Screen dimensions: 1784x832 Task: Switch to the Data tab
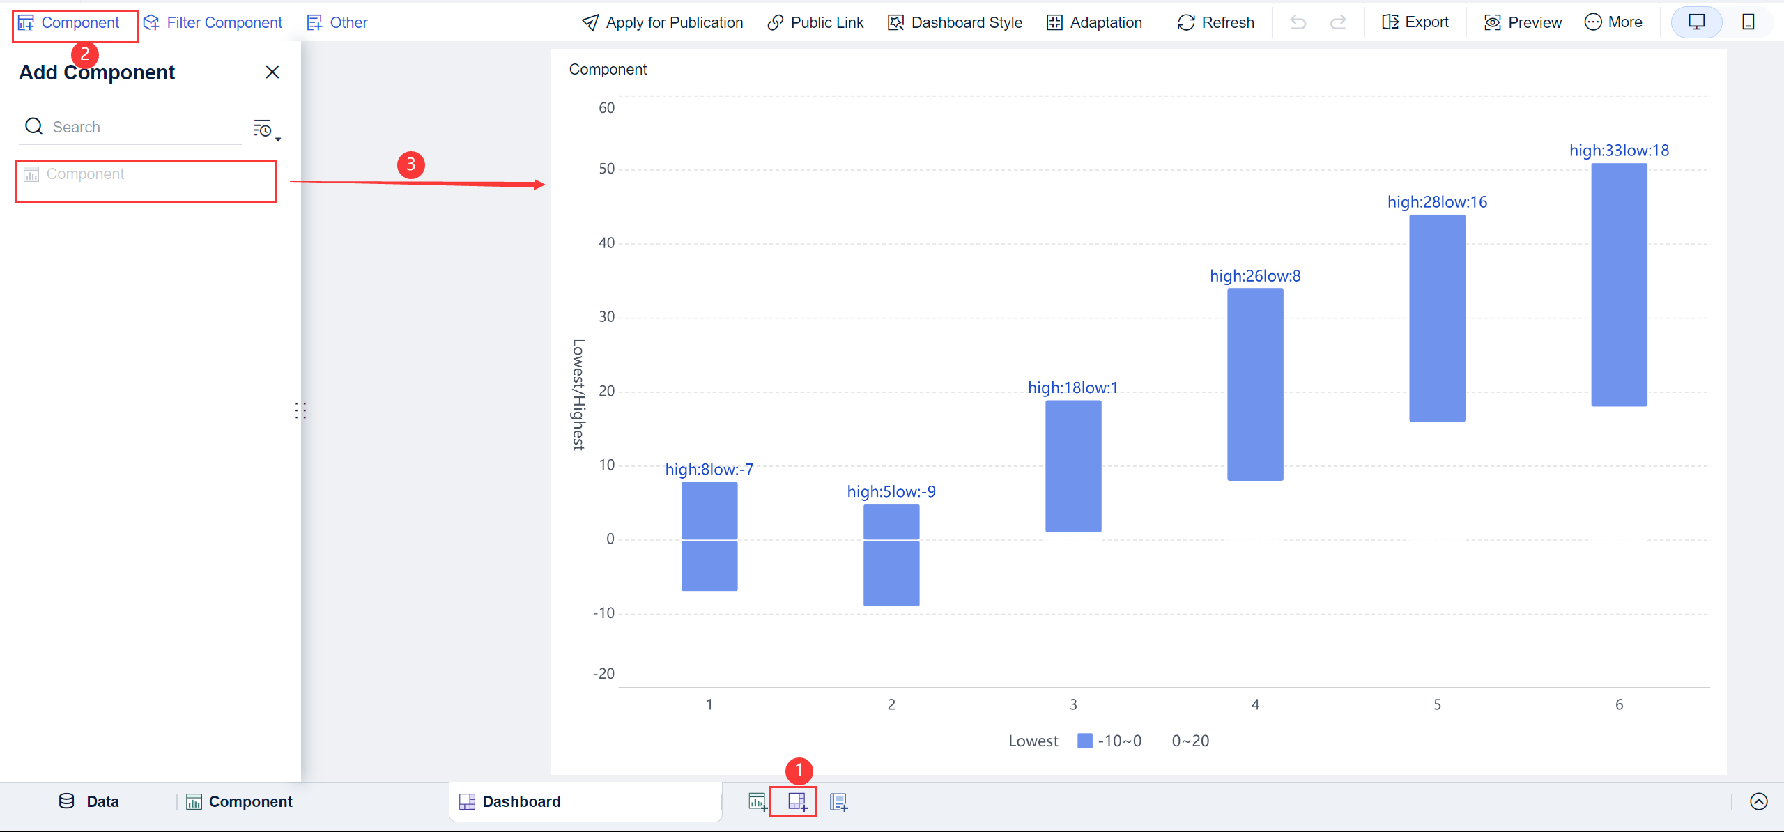(x=89, y=801)
